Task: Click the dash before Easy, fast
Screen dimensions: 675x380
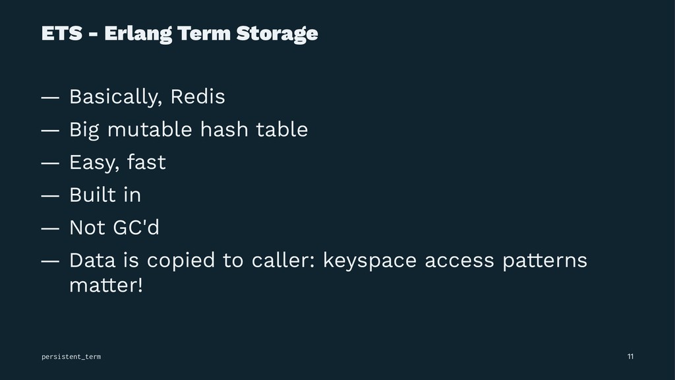Action: 50,163
